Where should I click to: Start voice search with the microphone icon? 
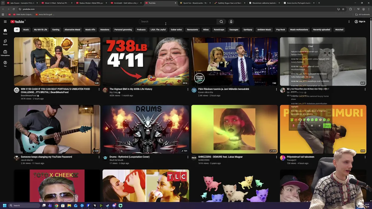pos(231,21)
